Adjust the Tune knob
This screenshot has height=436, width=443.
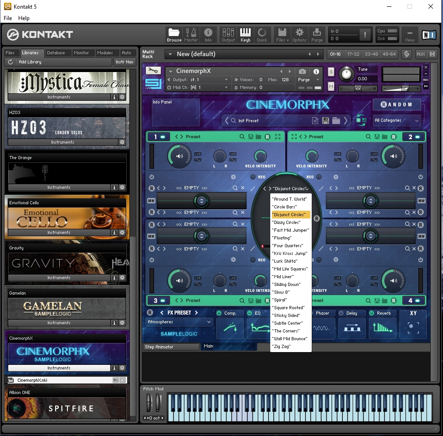click(346, 74)
